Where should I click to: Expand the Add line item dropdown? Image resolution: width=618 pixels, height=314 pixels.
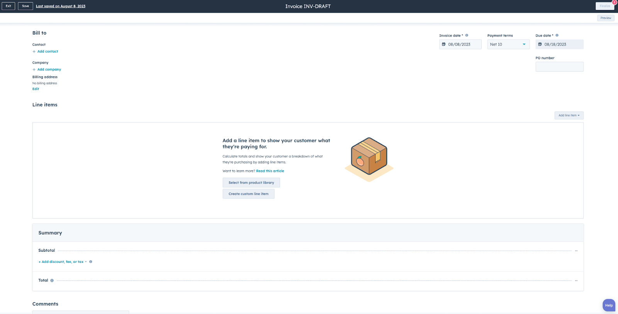569,115
